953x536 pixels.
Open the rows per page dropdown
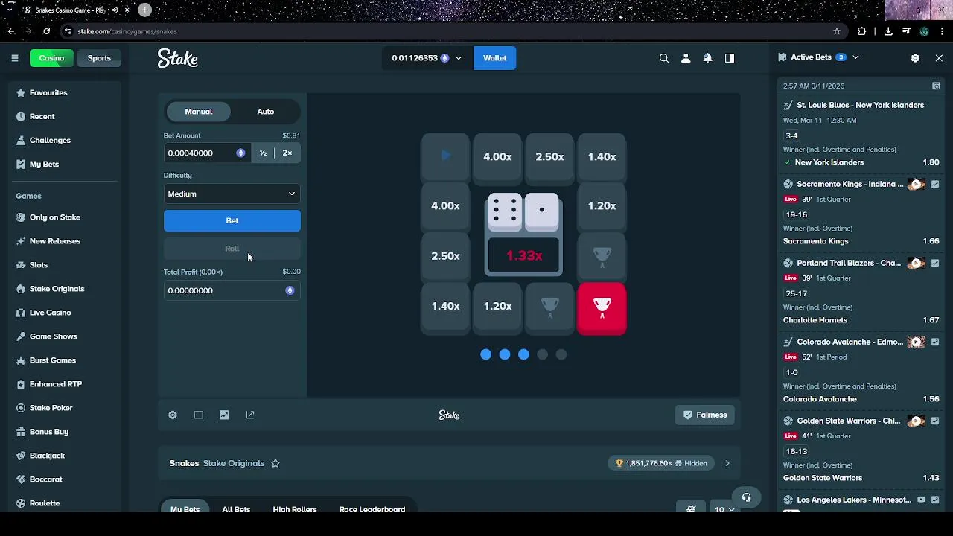724,509
